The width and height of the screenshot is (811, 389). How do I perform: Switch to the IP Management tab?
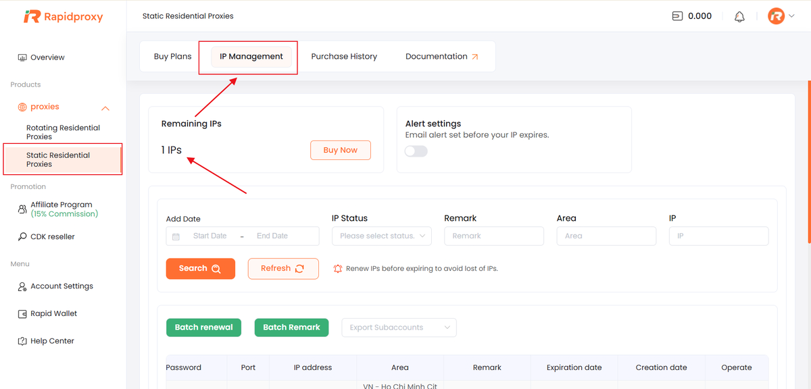coord(251,56)
